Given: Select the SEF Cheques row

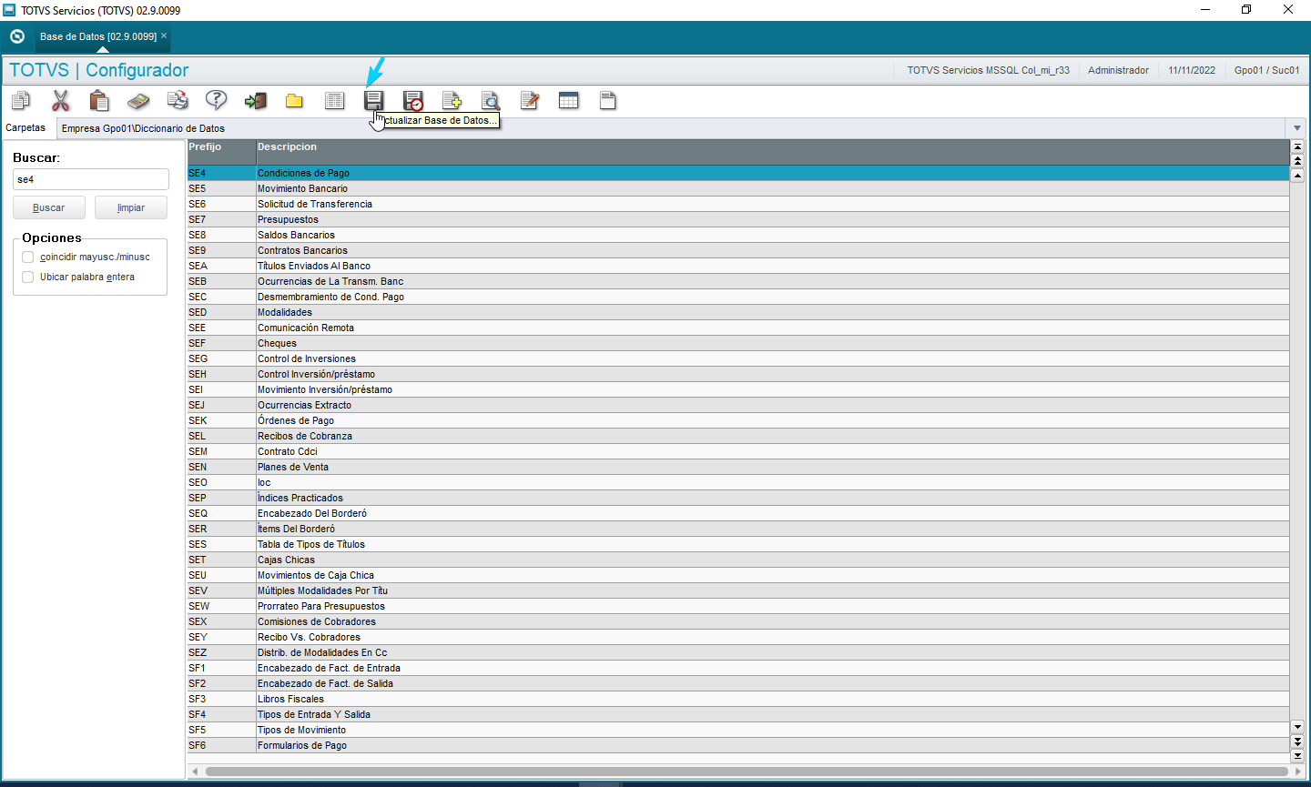Looking at the screenshot, I should pos(738,343).
